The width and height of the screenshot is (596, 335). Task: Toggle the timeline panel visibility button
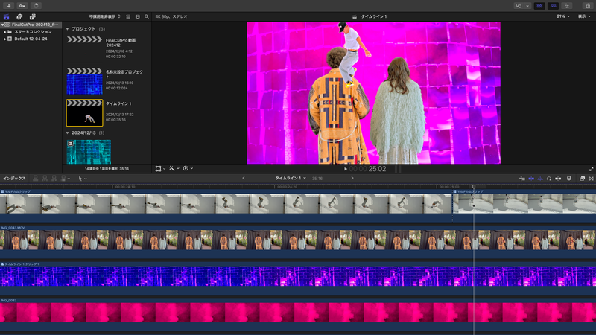click(553, 6)
